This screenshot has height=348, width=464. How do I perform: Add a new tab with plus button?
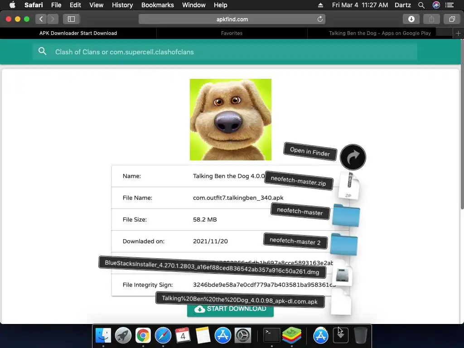coord(458,34)
